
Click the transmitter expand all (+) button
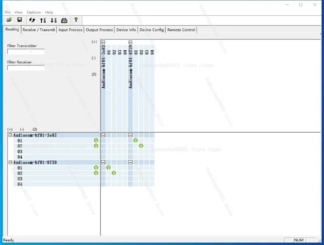pos(94,42)
